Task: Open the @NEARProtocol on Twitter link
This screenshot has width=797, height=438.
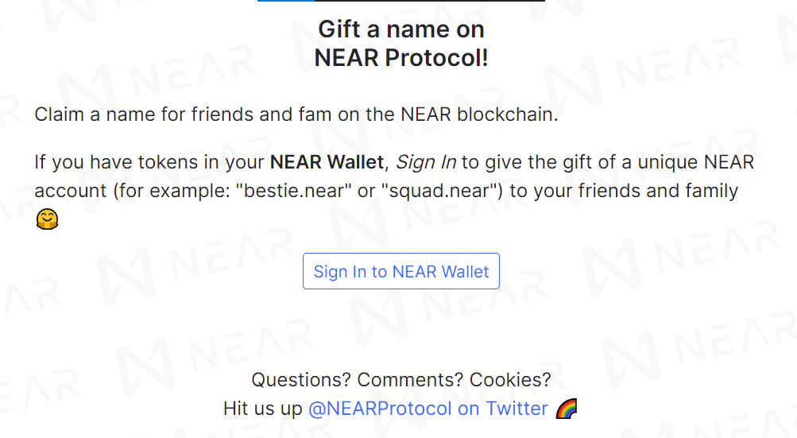Action: (x=428, y=409)
